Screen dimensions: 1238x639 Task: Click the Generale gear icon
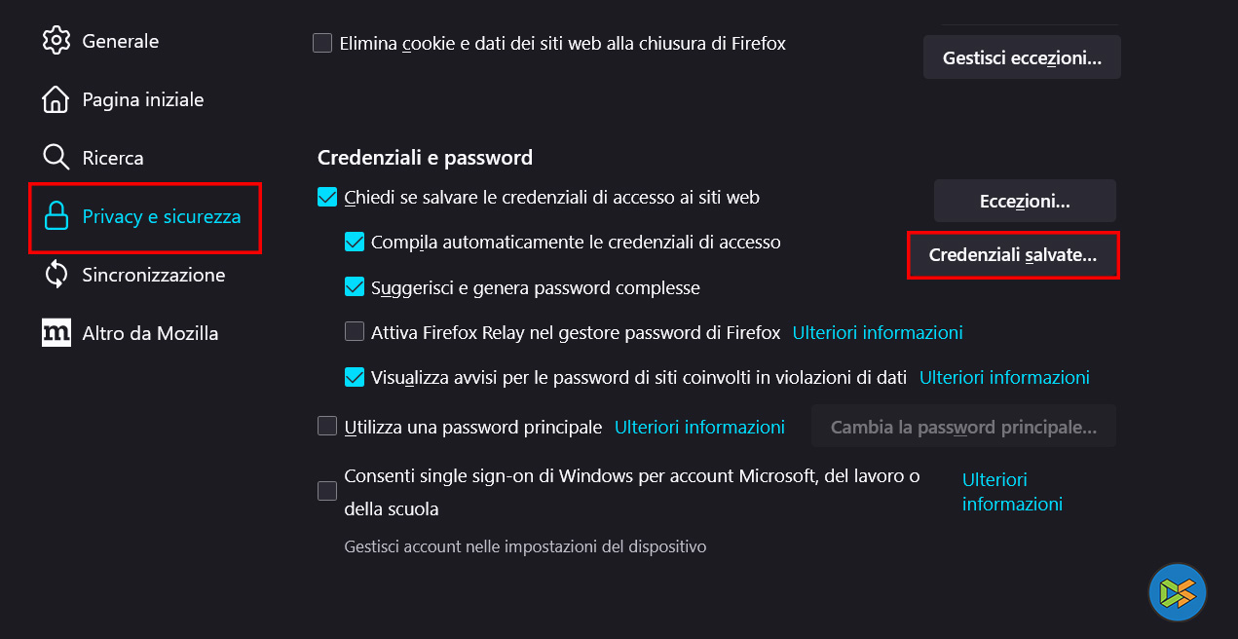pyautogui.click(x=56, y=41)
